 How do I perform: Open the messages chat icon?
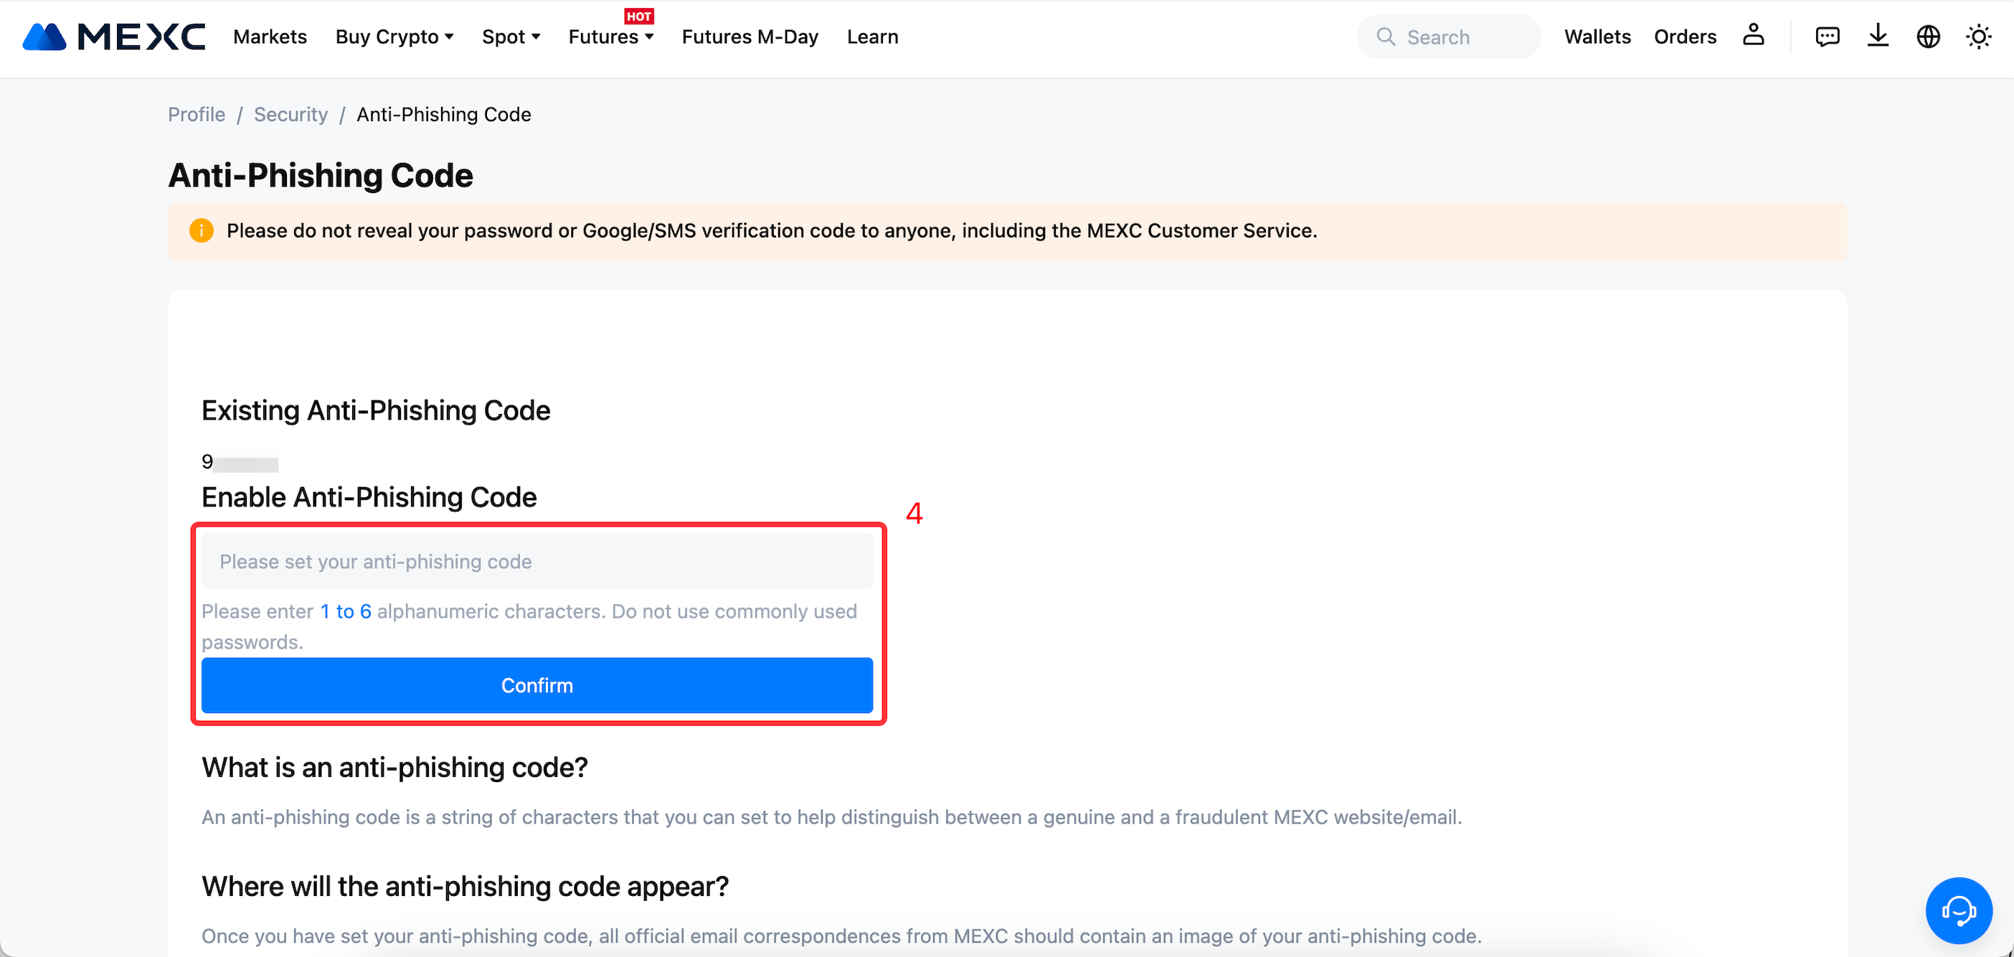1826,37
